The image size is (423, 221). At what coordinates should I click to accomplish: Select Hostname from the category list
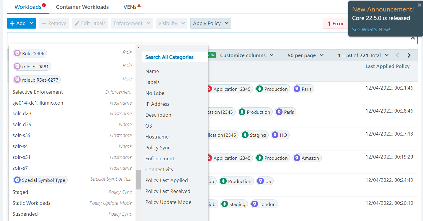[157, 137]
